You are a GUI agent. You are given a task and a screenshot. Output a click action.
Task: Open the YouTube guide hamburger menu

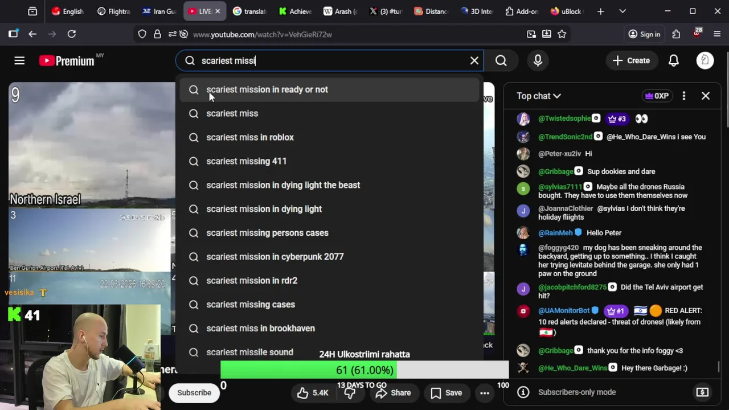point(19,60)
